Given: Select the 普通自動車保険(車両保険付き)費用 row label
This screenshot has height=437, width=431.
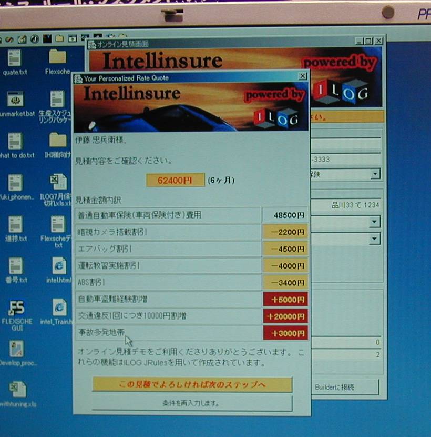Looking at the screenshot, I should (x=139, y=215).
